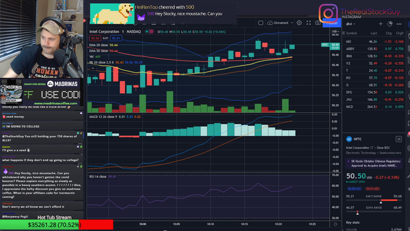Click 10:05 time axis label
Screen dimensions: 410x231
pyautogui.click(x=177, y=224)
